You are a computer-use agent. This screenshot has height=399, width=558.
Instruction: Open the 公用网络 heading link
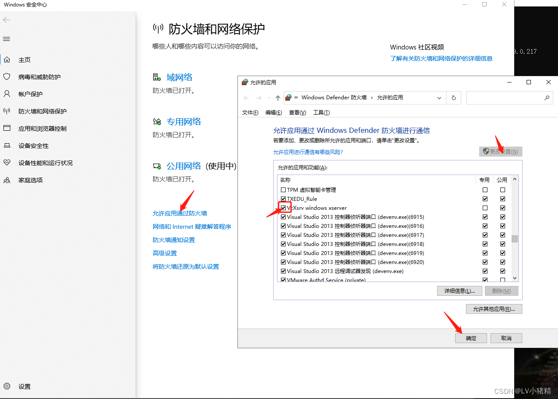pyautogui.click(x=184, y=166)
